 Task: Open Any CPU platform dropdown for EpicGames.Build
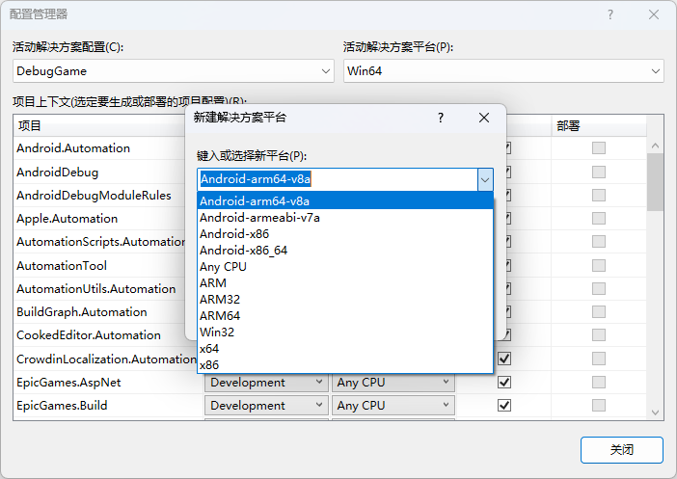393,406
